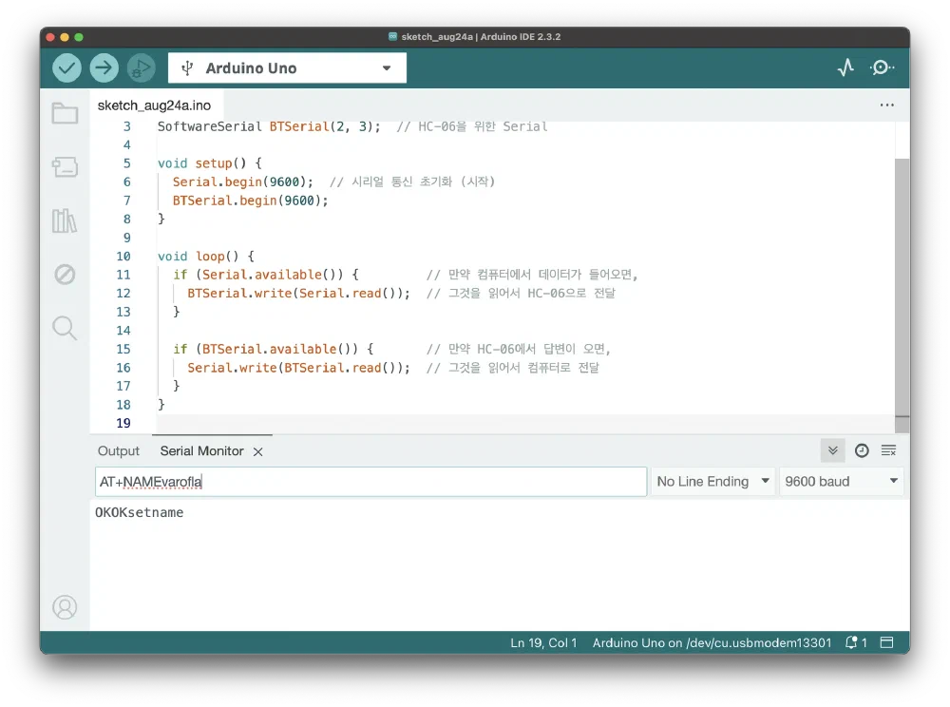This screenshot has width=950, height=707.
Task: Toggle the bottom panel from status bar
Action: 887,642
